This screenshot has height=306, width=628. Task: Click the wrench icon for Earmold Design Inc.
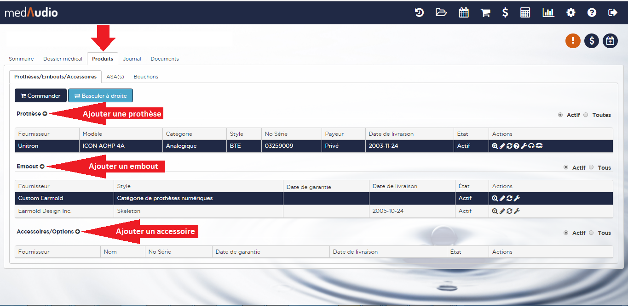click(x=517, y=211)
